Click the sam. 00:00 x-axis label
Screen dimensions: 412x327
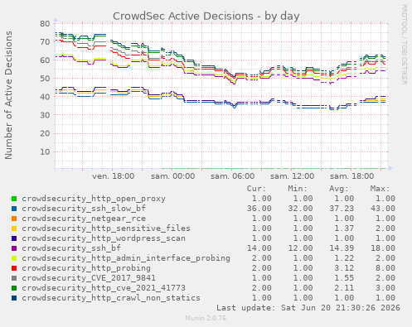173,176
